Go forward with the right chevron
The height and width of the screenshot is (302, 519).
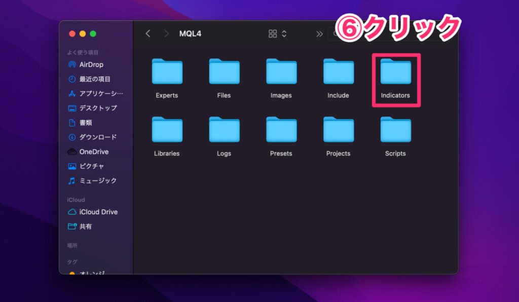(x=166, y=33)
